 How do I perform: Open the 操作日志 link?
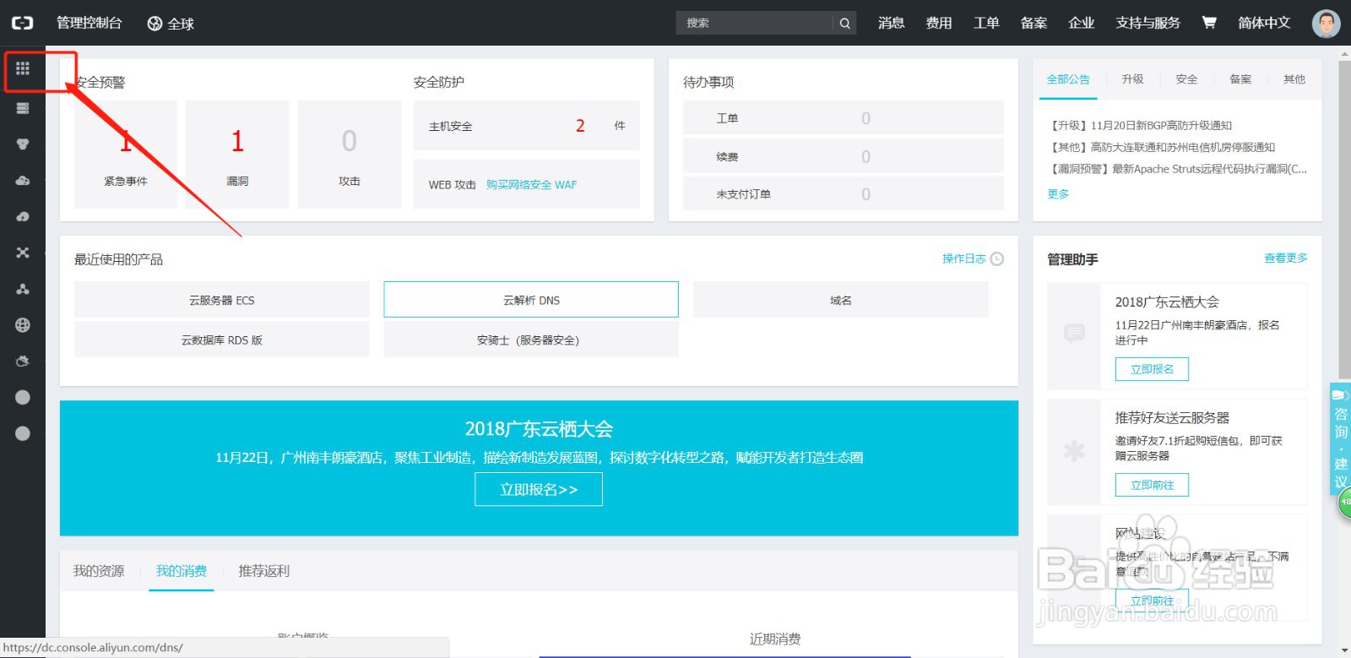point(964,258)
